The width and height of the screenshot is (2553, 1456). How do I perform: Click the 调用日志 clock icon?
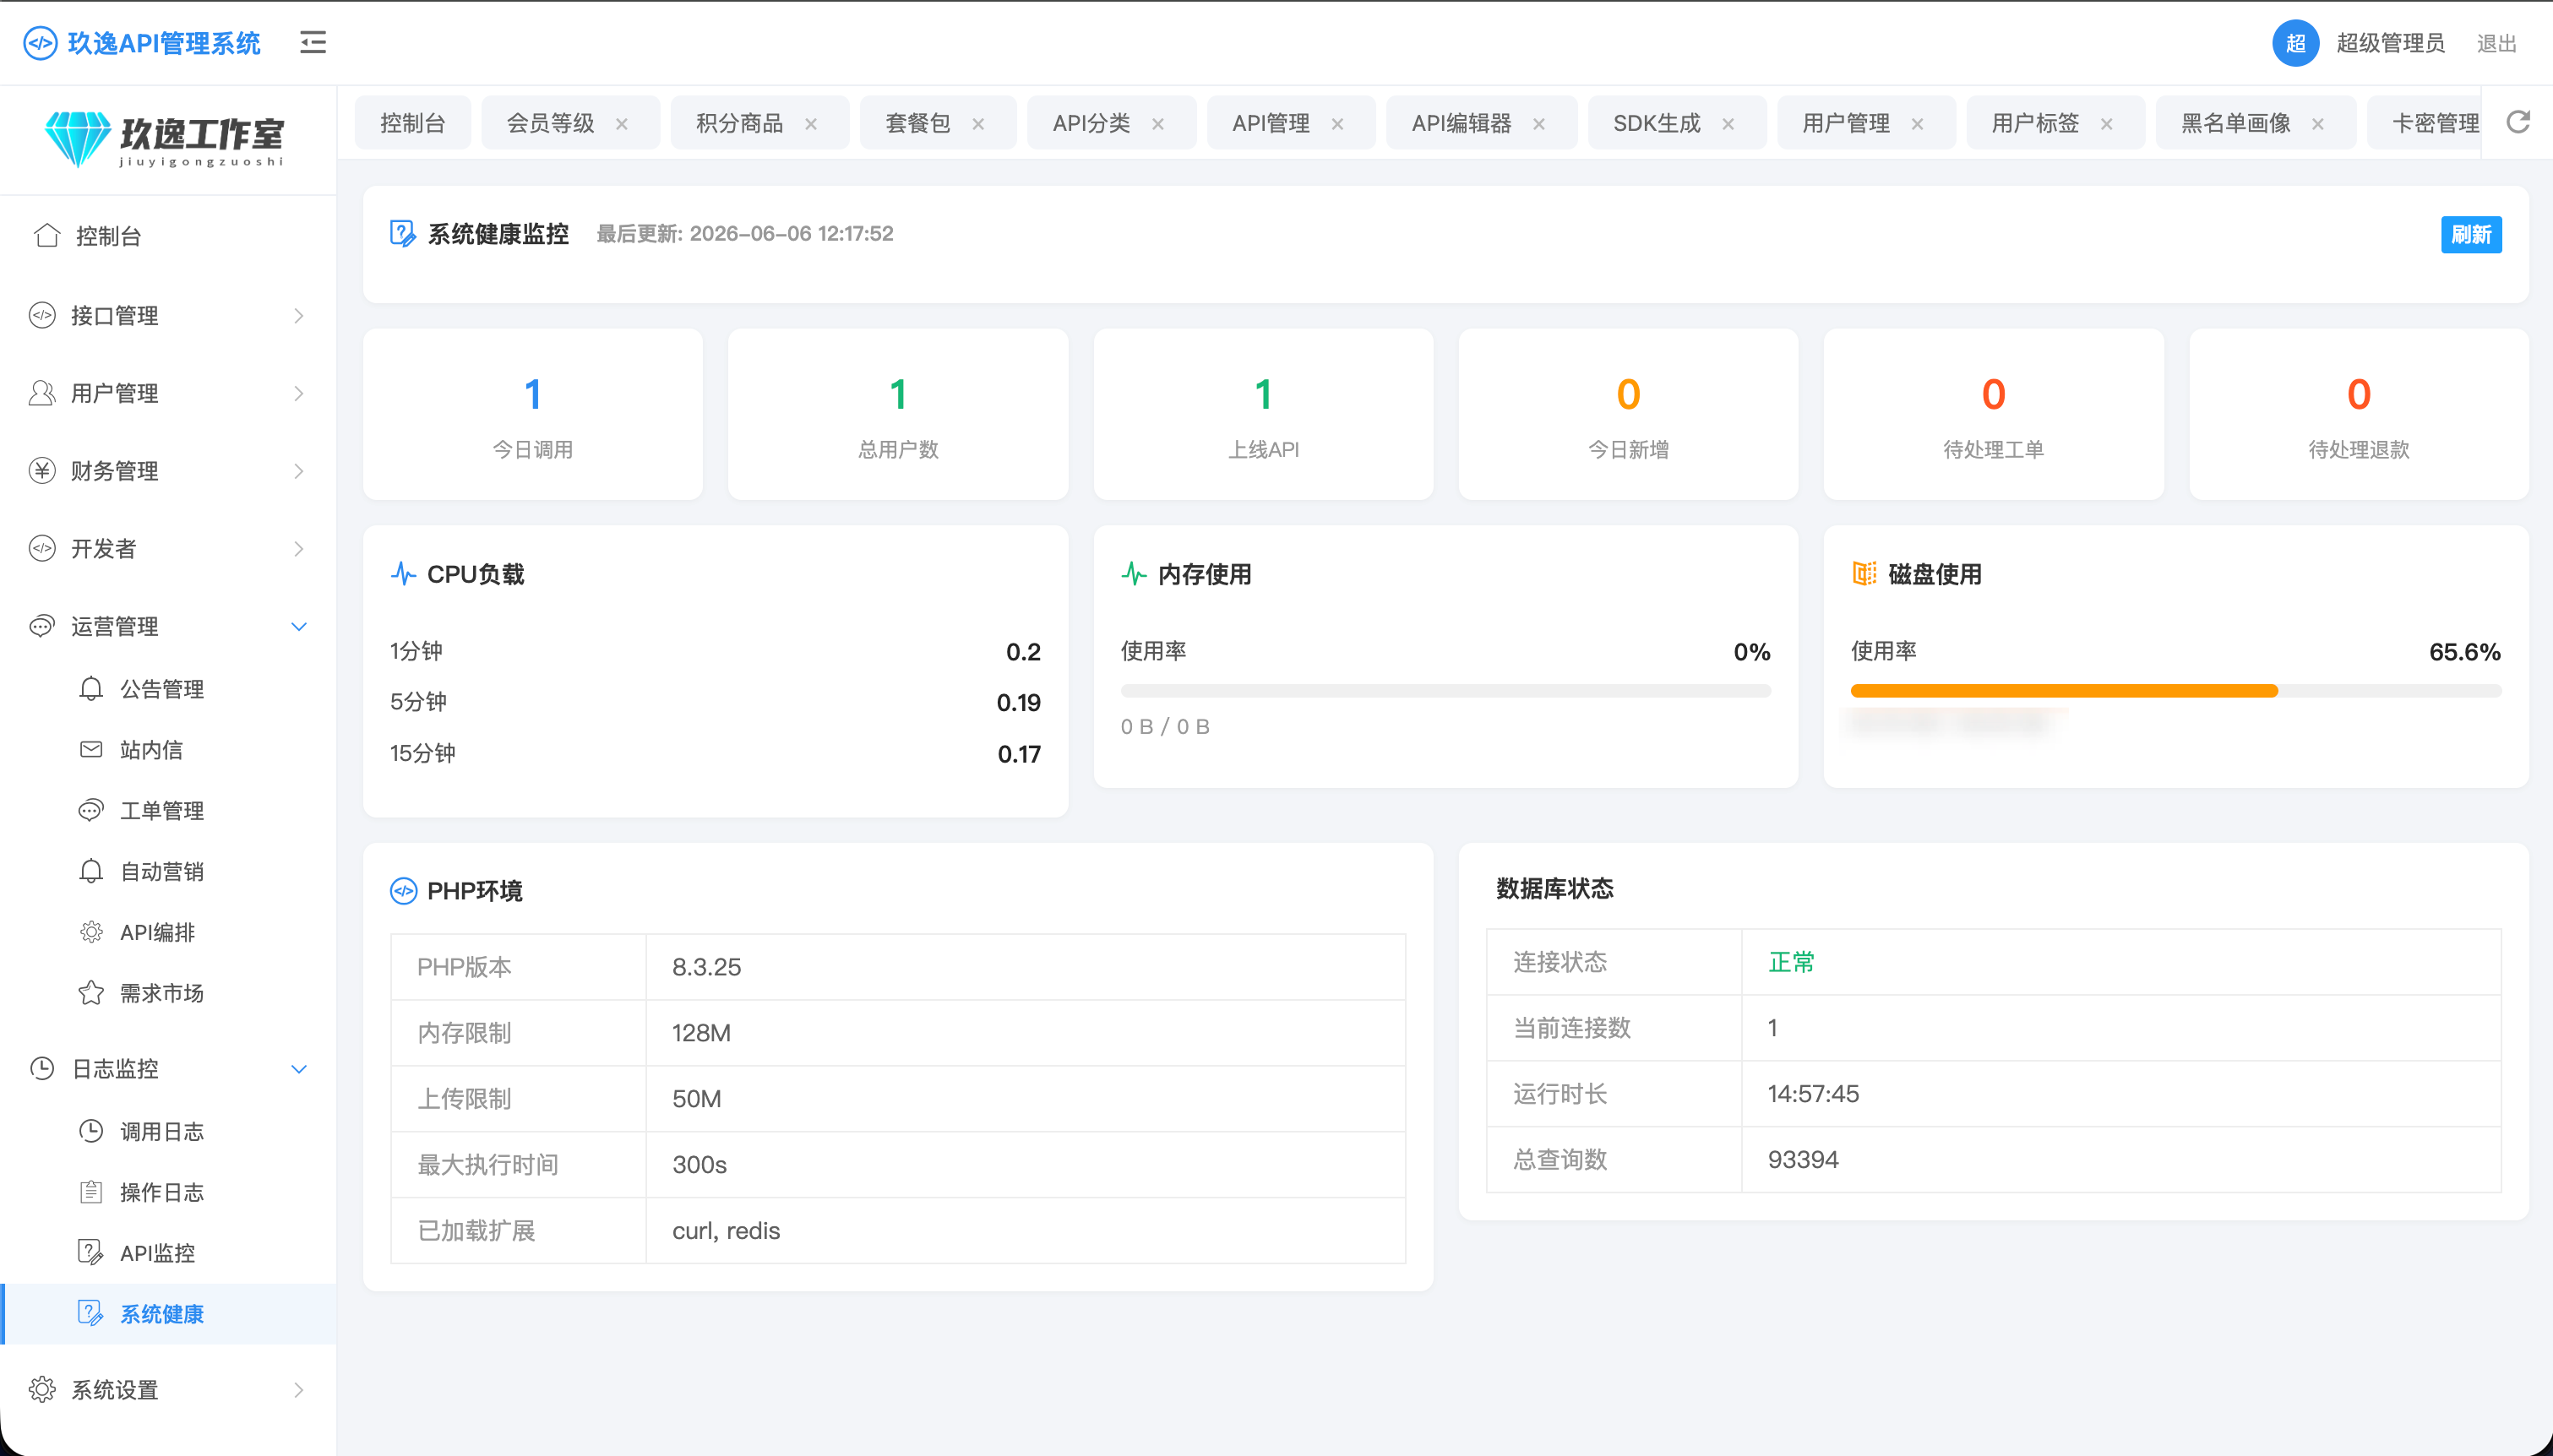91,1131
